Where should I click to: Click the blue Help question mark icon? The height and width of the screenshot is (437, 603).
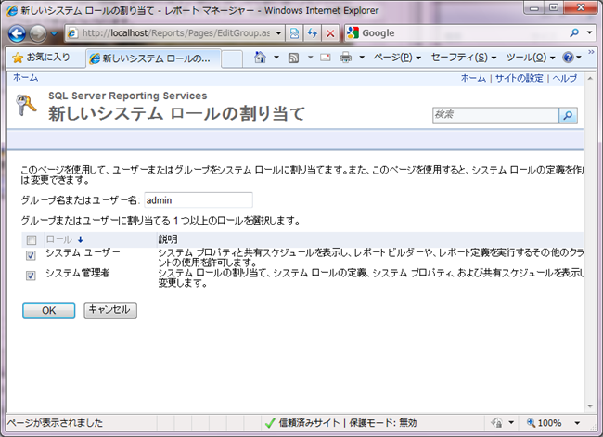[568, 58]
